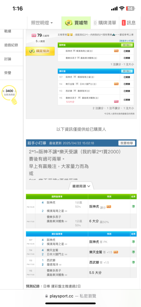This screenshot has width=141, height=307.
Task: Click the 5.5大分 red text in row 115
Action: pyautogui.click(x=70, y=102)
